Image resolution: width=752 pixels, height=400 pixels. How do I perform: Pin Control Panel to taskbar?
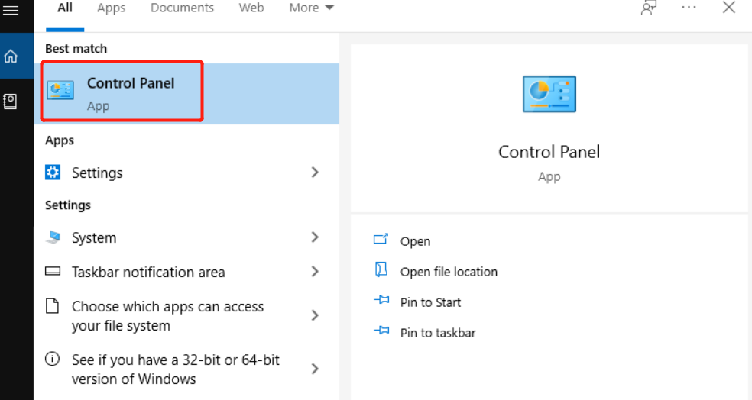(438, 333)
